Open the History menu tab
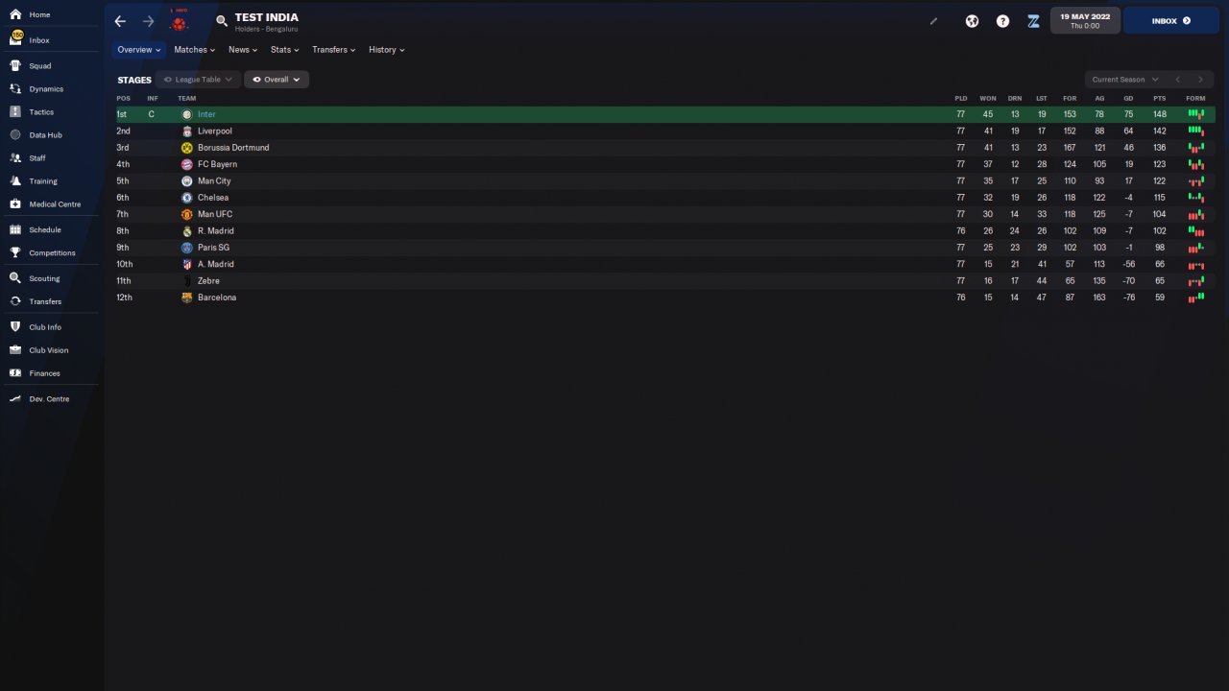The image size is (1229, 691). click(x=386, y=50)
